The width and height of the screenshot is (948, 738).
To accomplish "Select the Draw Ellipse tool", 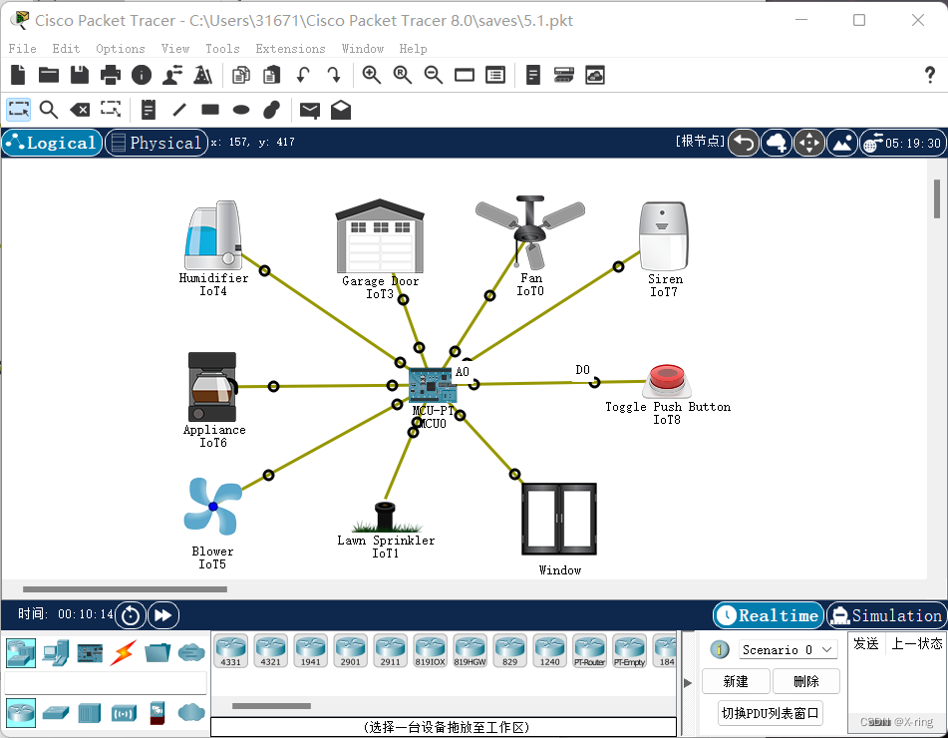I will [241, 110].
